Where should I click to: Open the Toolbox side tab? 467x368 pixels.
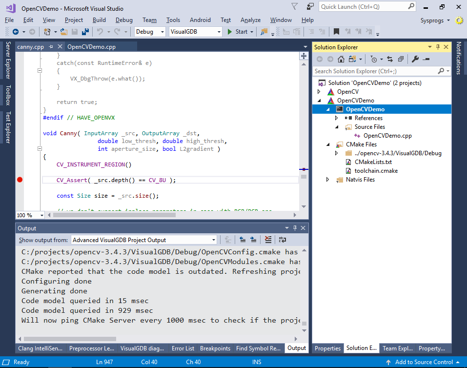tap(8, 95)
